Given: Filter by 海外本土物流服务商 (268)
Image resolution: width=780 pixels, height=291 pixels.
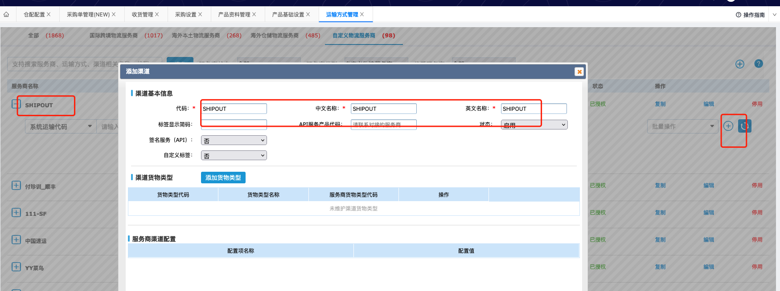Looking at the screenshot, I should coord(207,36).
